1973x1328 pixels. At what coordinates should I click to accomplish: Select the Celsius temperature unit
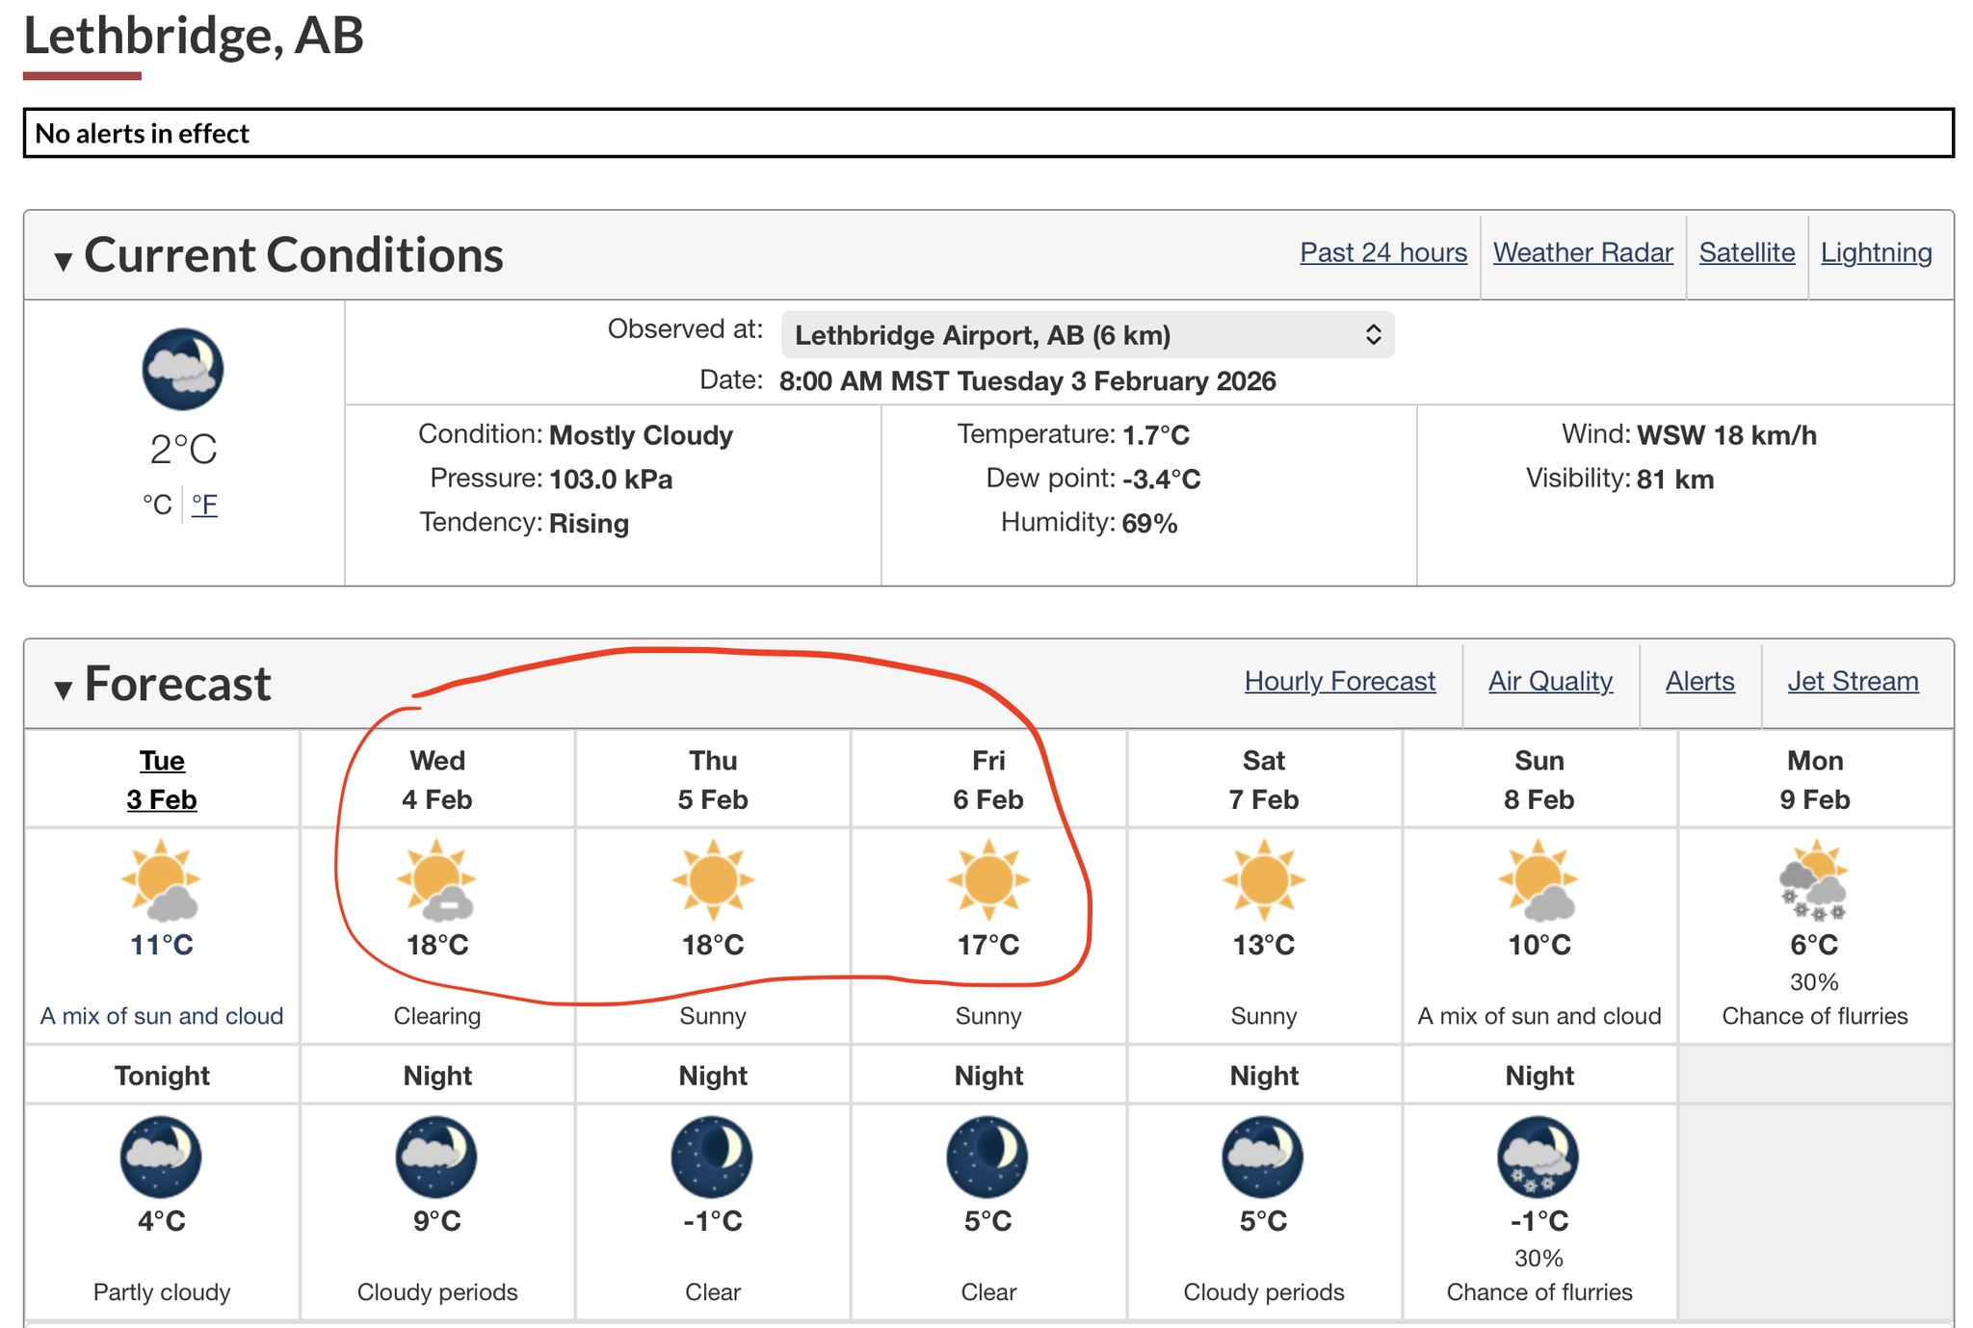[x=157, y=504]
